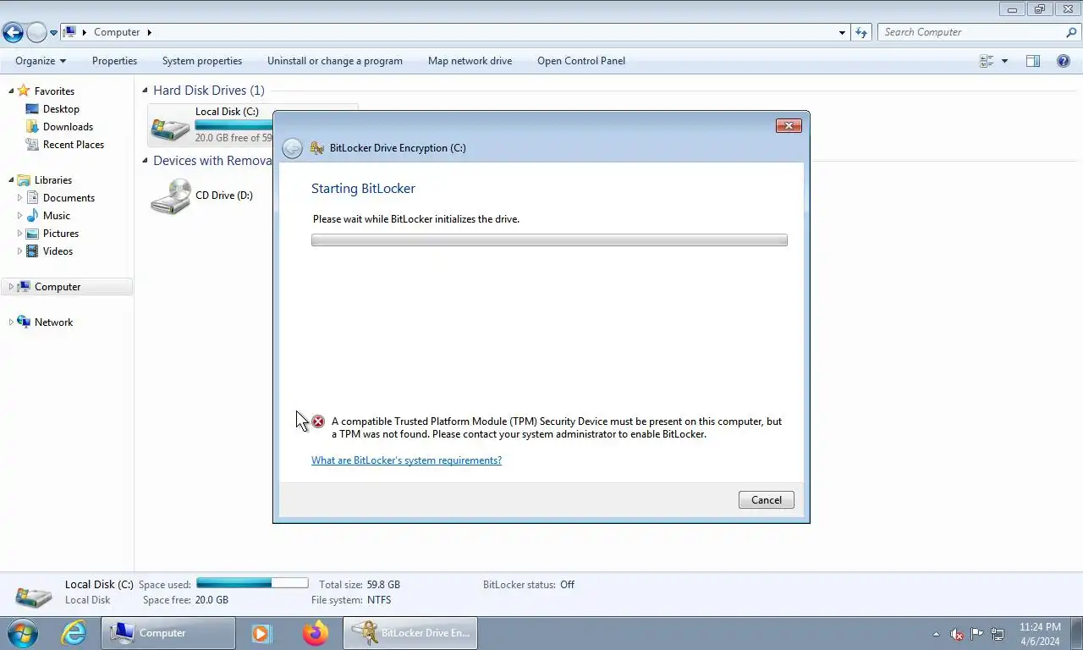Click the computer icon in address bar

70,32
